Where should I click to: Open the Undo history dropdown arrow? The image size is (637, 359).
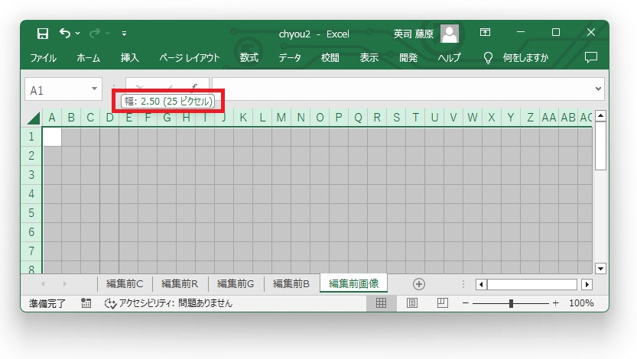pos(77,34)
